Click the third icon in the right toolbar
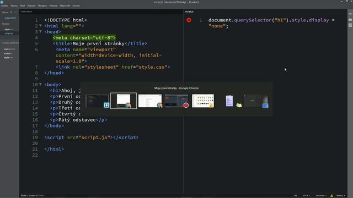Viewport: 353px width, 198px height. (350, 25)
